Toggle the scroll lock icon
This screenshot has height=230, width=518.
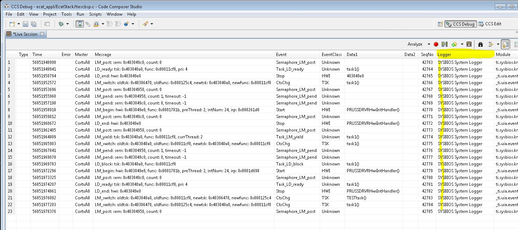coord(505,44)
